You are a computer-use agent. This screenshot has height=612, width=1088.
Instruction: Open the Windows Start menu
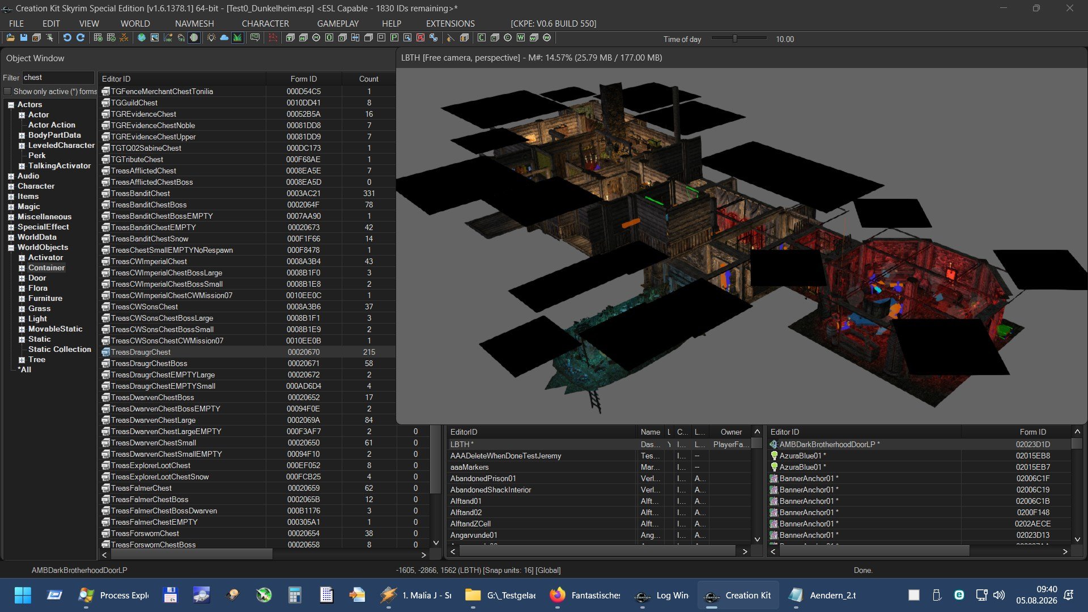pyautogui.click(x=23, y=595)
